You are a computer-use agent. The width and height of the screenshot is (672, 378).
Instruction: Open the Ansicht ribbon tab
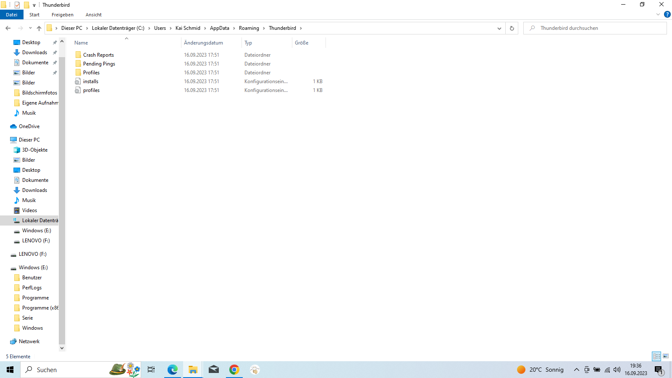coord(94,15)
